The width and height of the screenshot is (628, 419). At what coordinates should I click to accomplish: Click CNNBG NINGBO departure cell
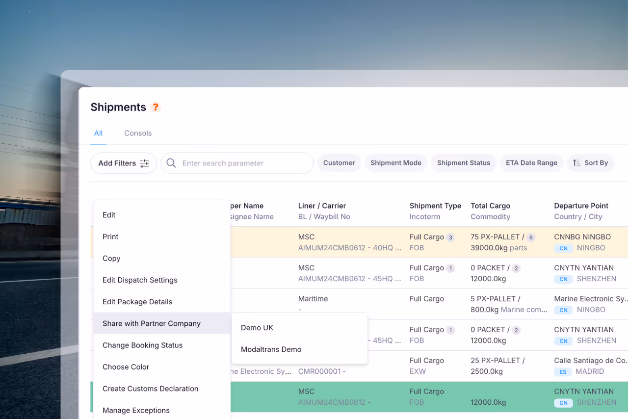click(x=582, y=237)
